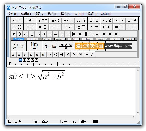Image resolution: width=146 pixels, height=131 pixels.
Task: Select the center tab stop toggle
Action: coord(24,60)
